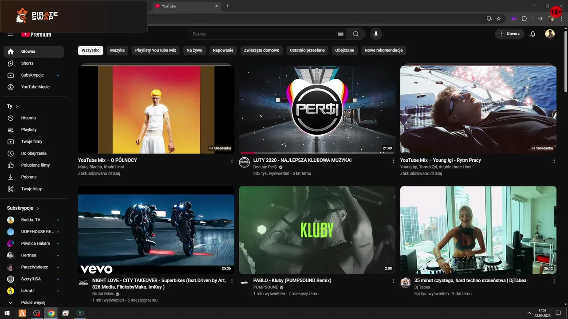The height and width of the screenshot is (319, 568).
Task: Select the Zwierzęta domowe chip
Action: coord(262,51)
